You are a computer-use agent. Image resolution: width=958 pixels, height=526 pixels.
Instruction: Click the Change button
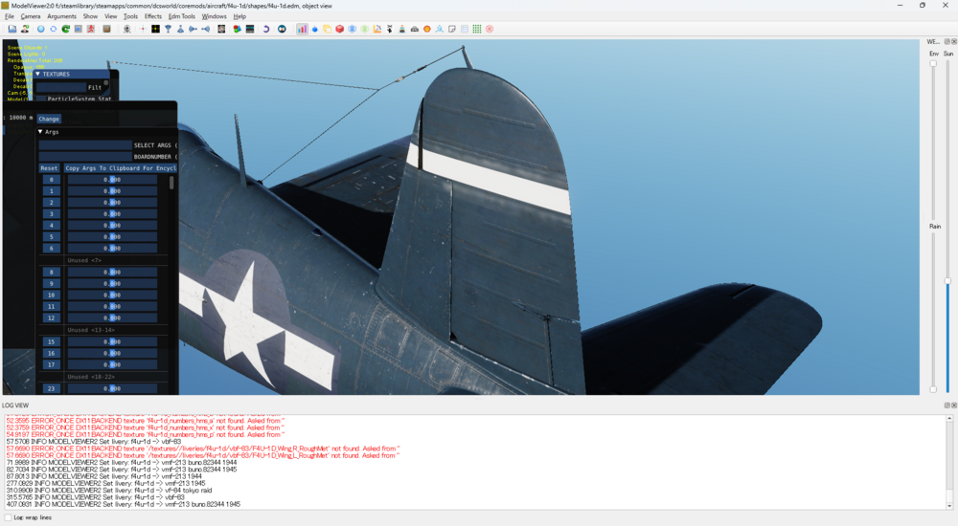tap(49, 119)
